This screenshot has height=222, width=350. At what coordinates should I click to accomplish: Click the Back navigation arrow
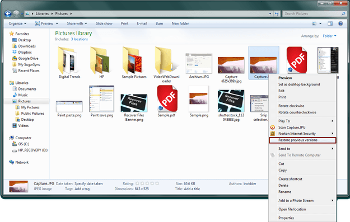pos(8,14)
